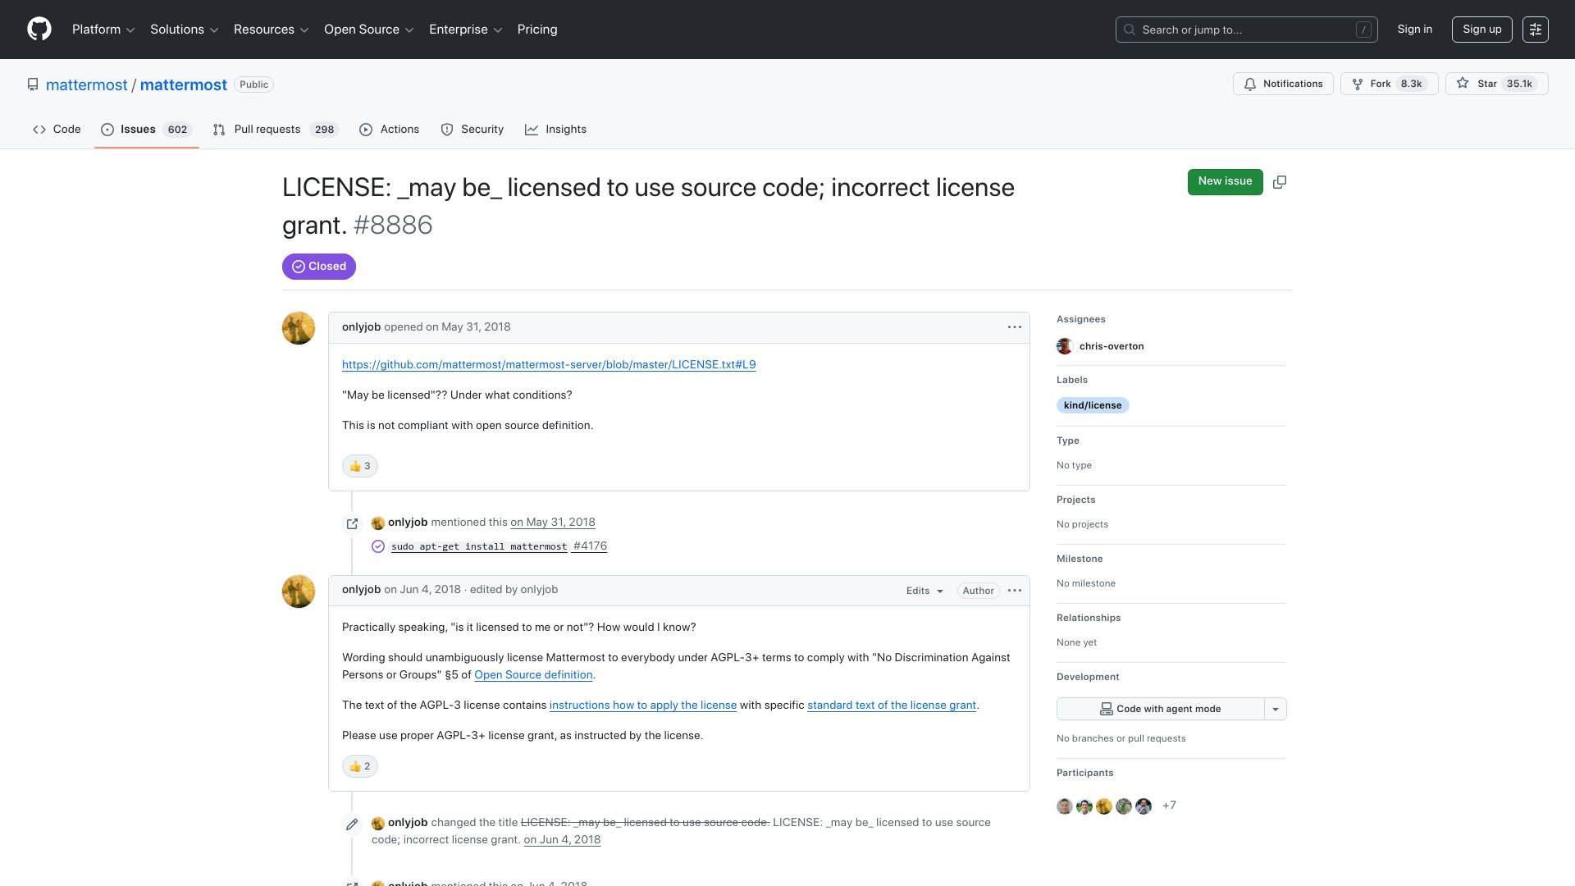The image size is (1575, 886).
Task: Click the Sign in link
Action: (1415, 30)
